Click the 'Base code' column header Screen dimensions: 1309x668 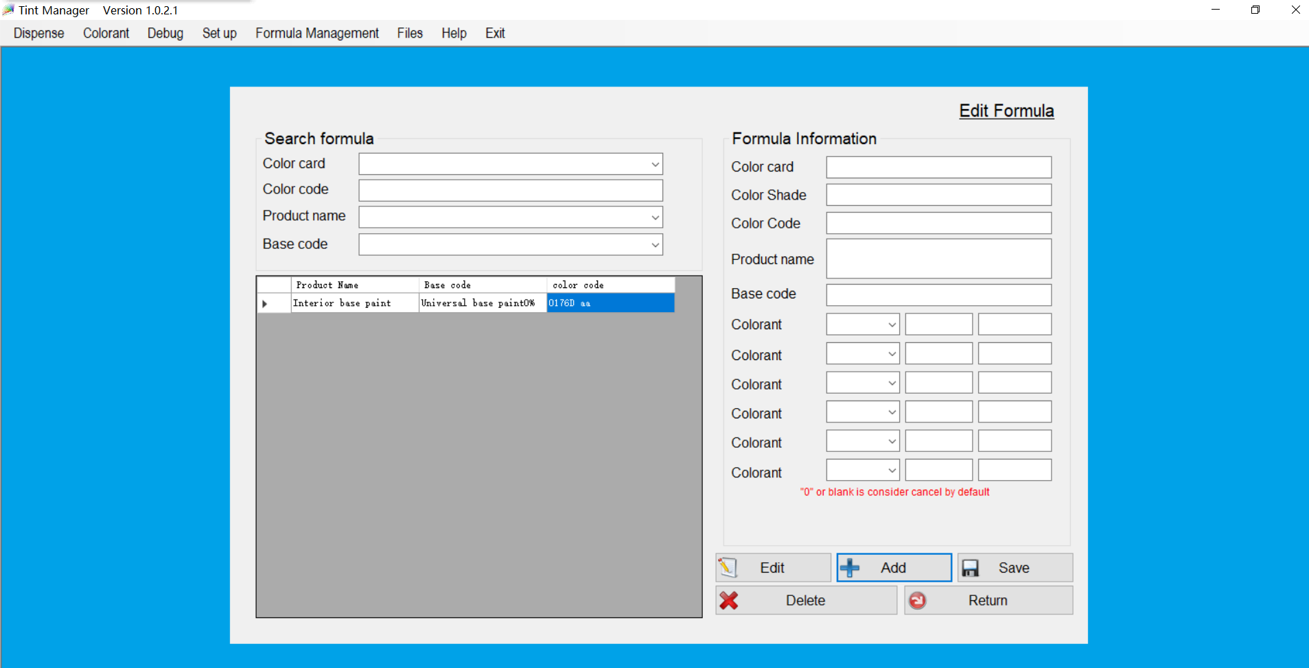point(483,285)
